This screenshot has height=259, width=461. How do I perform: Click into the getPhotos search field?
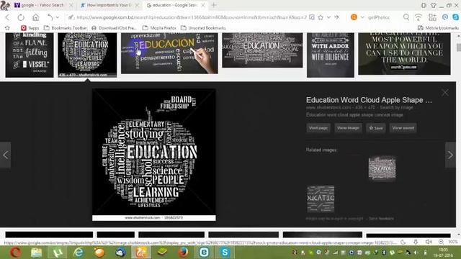click(x=382, y=17)
